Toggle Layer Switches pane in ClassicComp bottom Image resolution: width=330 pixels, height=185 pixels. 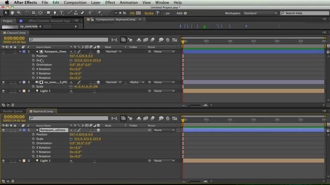(4, 105)
